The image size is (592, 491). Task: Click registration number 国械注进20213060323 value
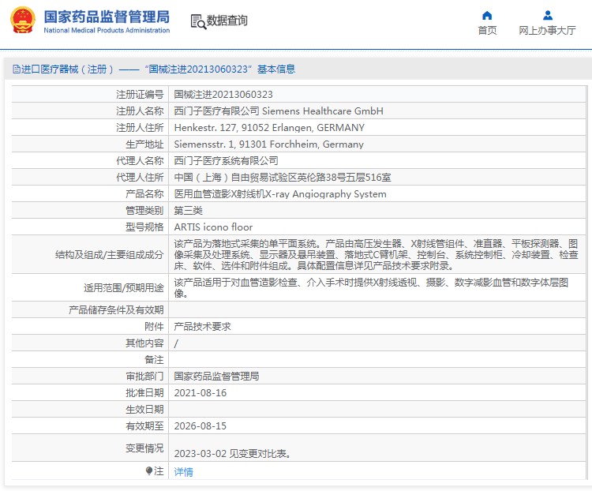tap(223, 95)
